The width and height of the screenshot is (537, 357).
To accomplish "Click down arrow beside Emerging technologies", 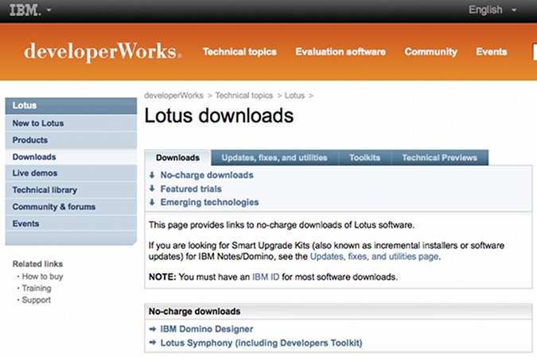I will click(x=152, y=202).
